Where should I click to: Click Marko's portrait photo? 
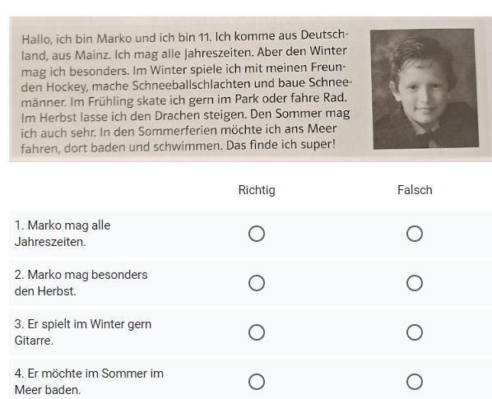click(x=424, y=89)
